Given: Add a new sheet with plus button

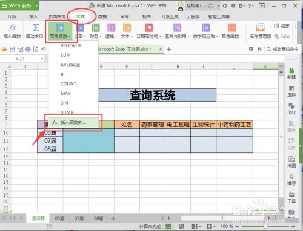Looking at the screenshot, I should pyautogui.click(x=113, y=218).
